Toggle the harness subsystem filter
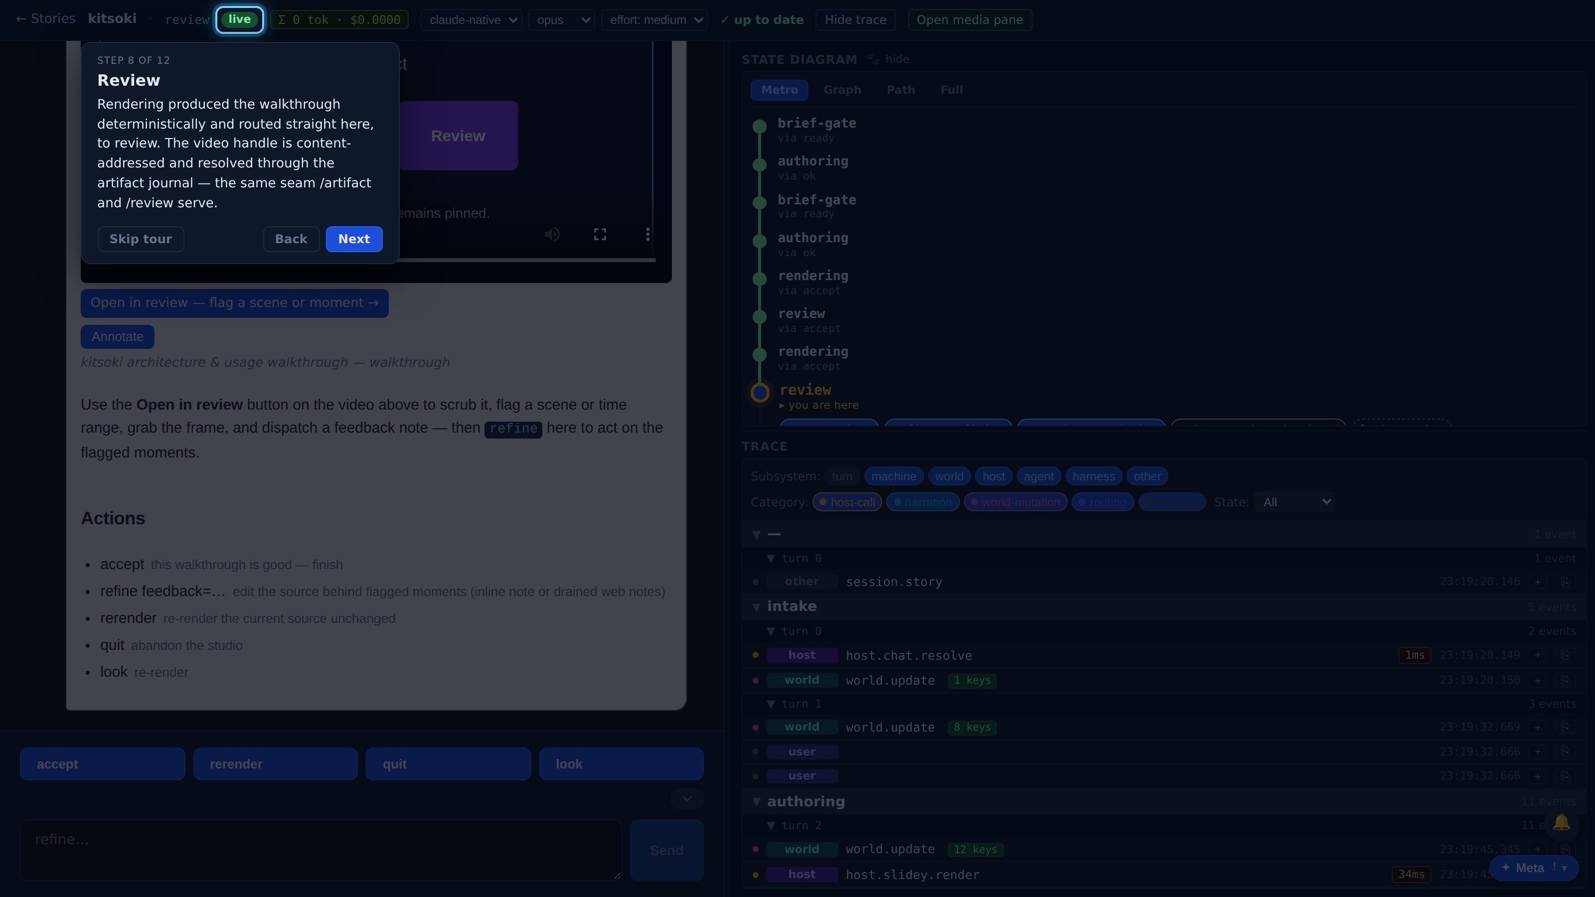The height and width of the screenshot is (897, 1595). 1093,476
